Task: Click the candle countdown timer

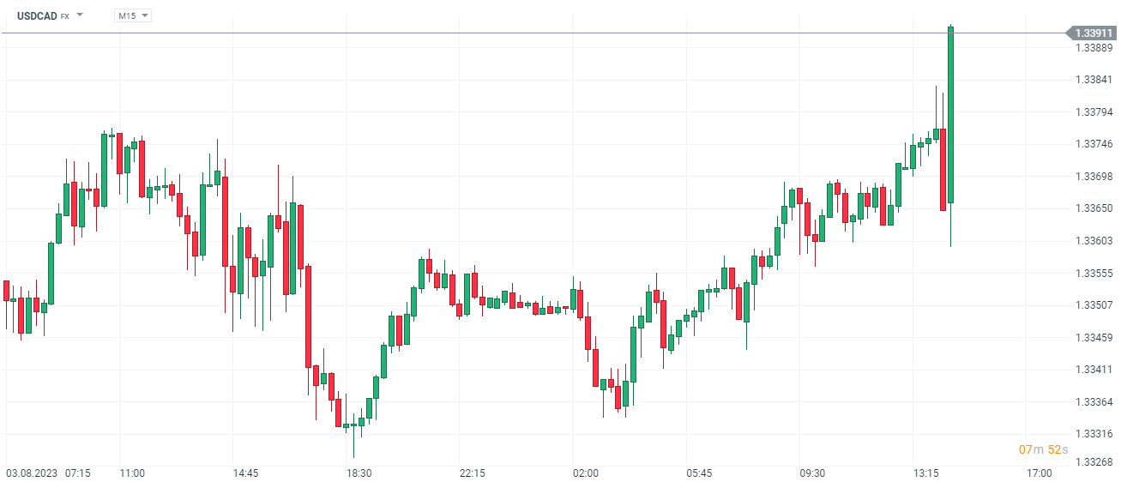Action: point(1044,449)
